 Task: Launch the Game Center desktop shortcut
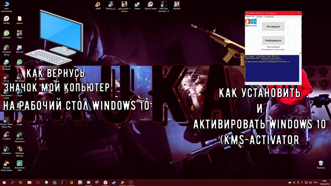click(151, 5)
